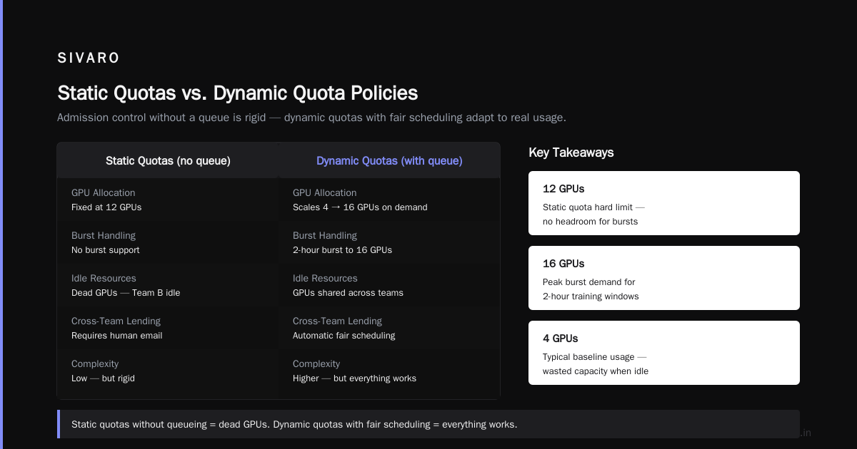Screen dimensions: 857x449
Task: Click the '4 GPUs' takeaway card title
Action: pos(561,339)
